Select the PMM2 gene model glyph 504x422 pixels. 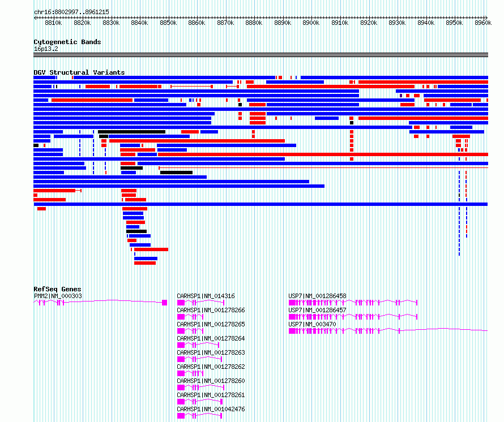(x=100, y=303)
